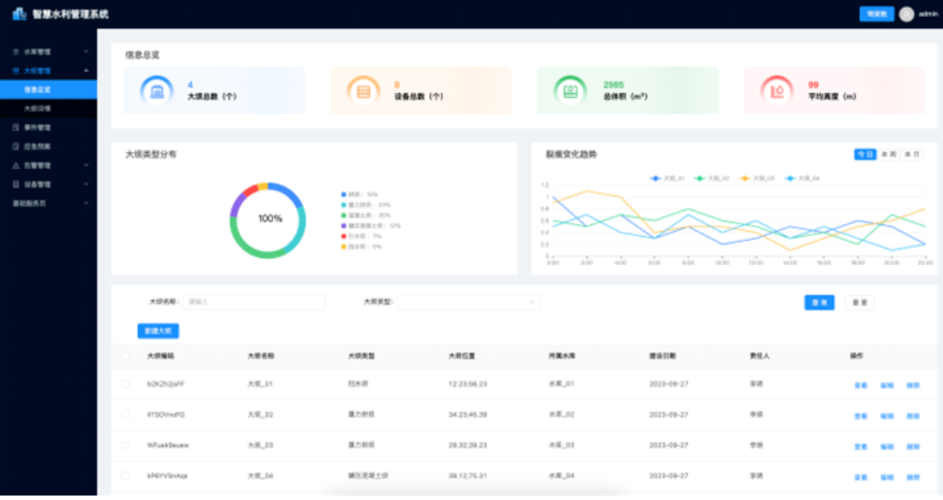The height and width of the screenshot is (500, 943).
Task: Click the 大坝总数 stat card icon
Action: tap(157, 91)
